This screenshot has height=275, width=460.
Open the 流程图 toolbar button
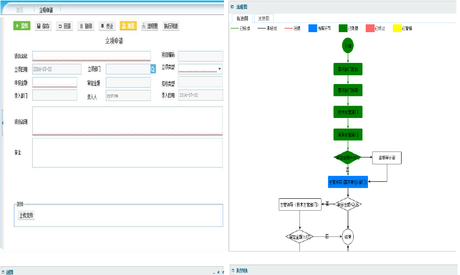click(x=149, y=26)
